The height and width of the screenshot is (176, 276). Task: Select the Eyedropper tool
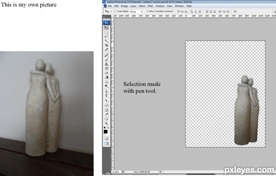(107, 114)
